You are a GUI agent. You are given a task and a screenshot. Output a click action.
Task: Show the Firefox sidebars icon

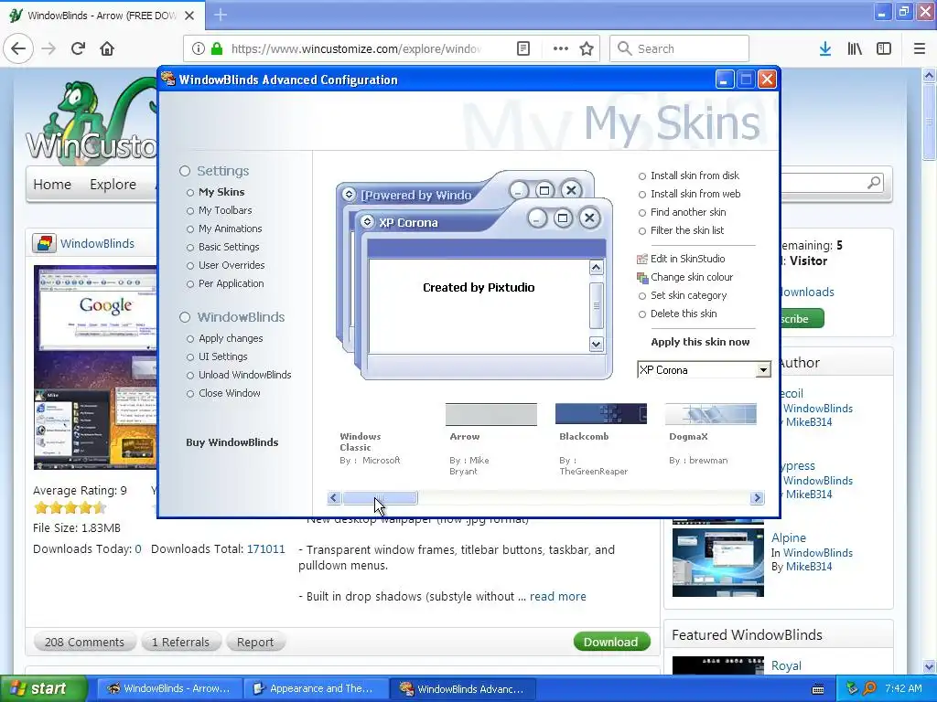point(884,48)
